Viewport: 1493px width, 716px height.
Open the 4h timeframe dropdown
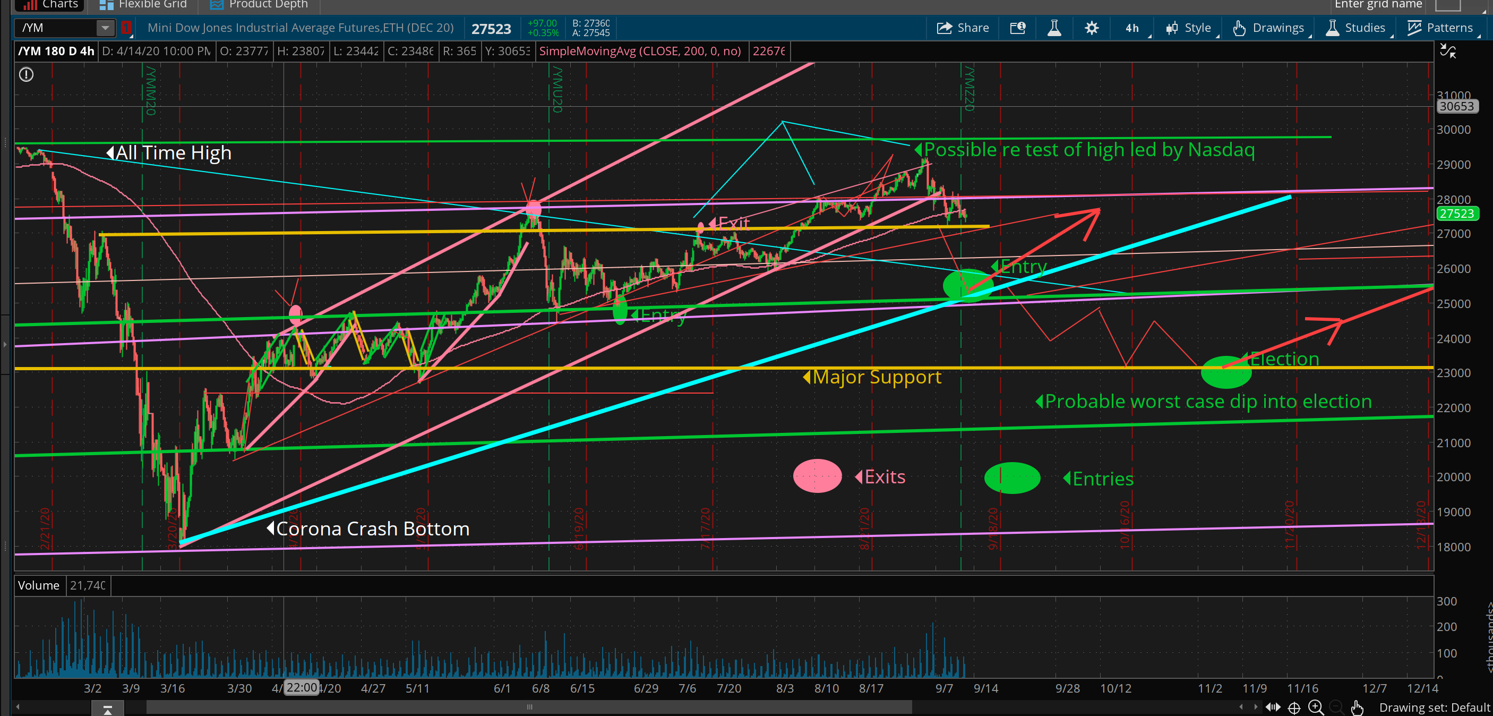click(1133, 28)
